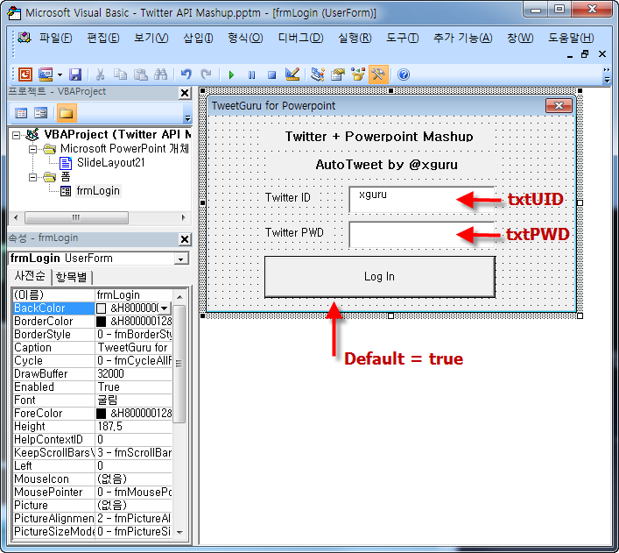The height and width of the screenshot is (553, 619).
Task: Click the Twitter ID text box
Action: pos(422,200)
